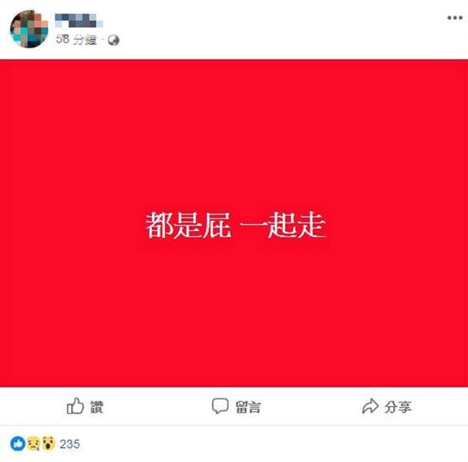Click the globe public privacy icon
Screen dimensions: 468x462
113,40
